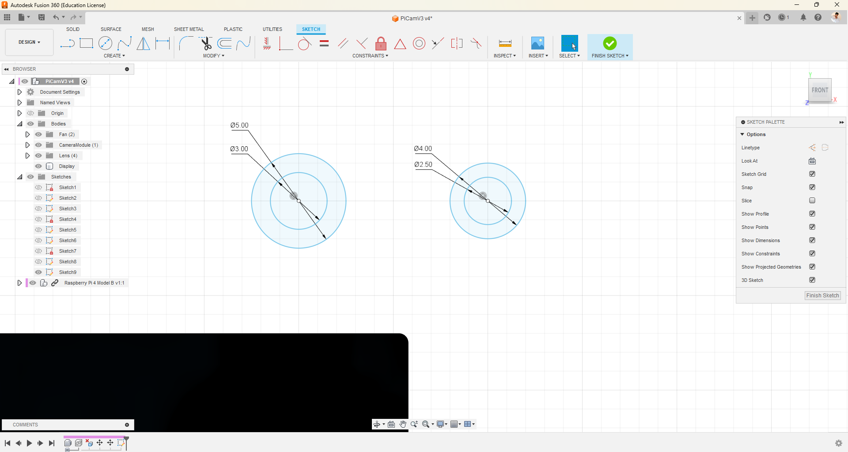Toggle the Show Profile checkbox
This screenshot has width=848, height=452.
812,214
